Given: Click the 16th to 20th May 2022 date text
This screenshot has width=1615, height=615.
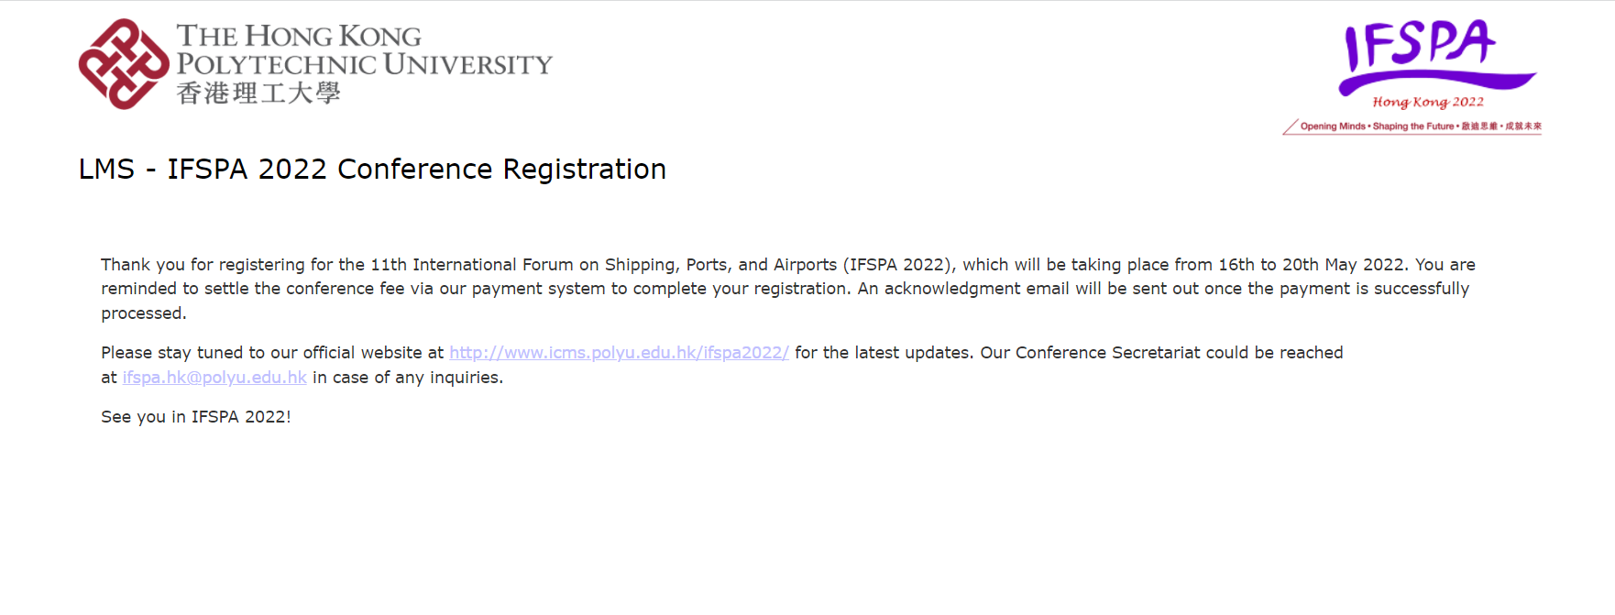Looking at the screenshot, I should click(1312, 265).
